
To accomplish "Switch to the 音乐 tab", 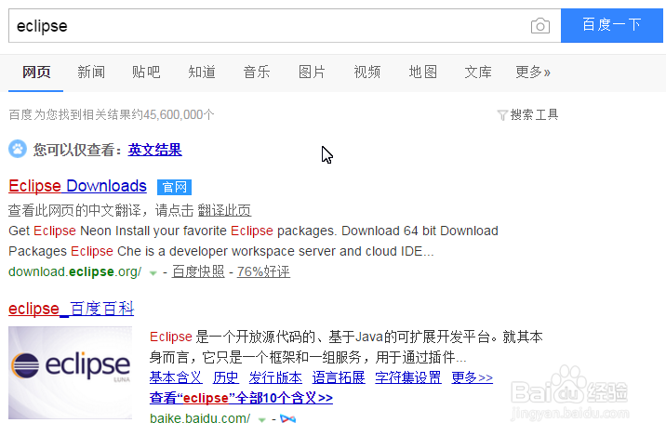I will [257, 73].
